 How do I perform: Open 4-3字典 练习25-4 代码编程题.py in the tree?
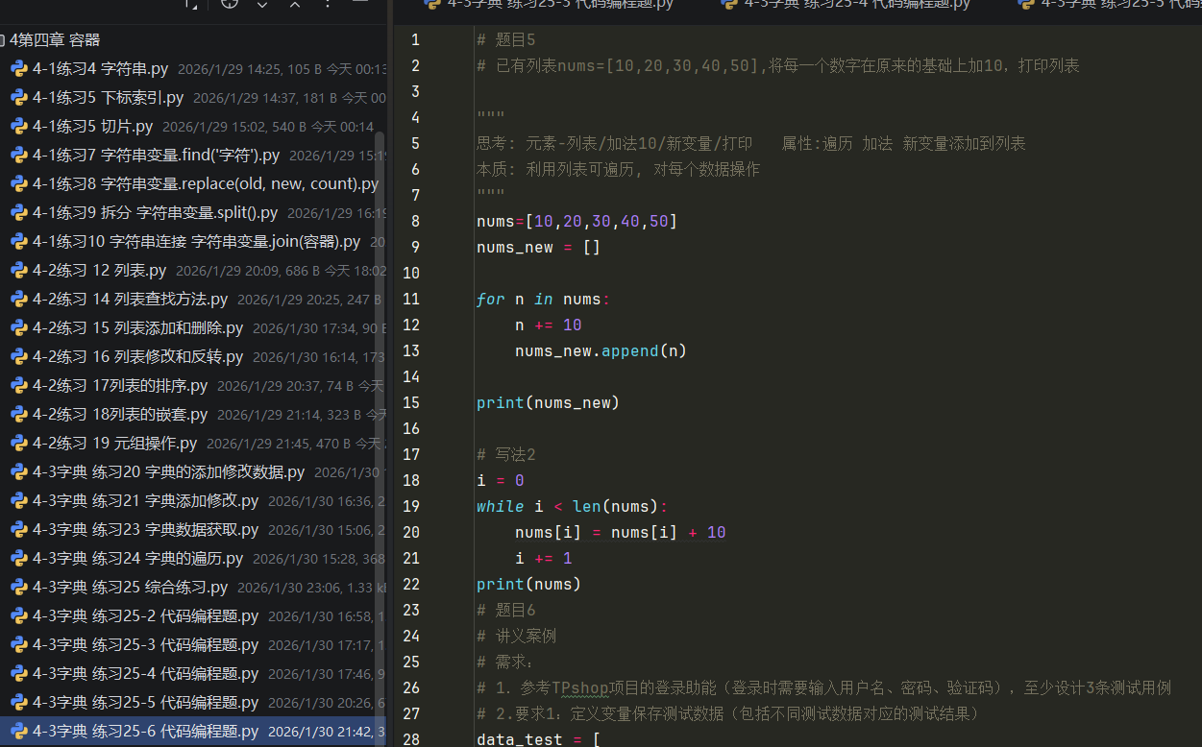145,674
